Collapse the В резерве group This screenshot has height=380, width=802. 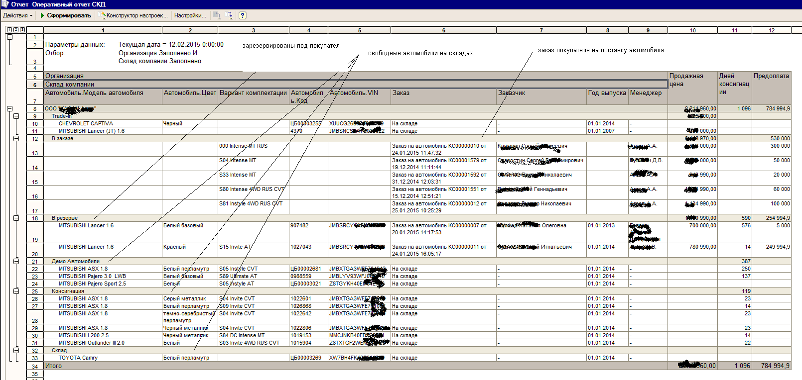point(16,218)
